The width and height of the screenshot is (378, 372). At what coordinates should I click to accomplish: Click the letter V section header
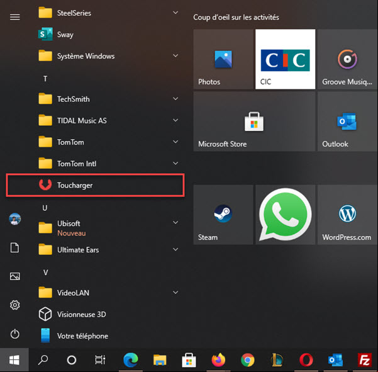[45, 273]
